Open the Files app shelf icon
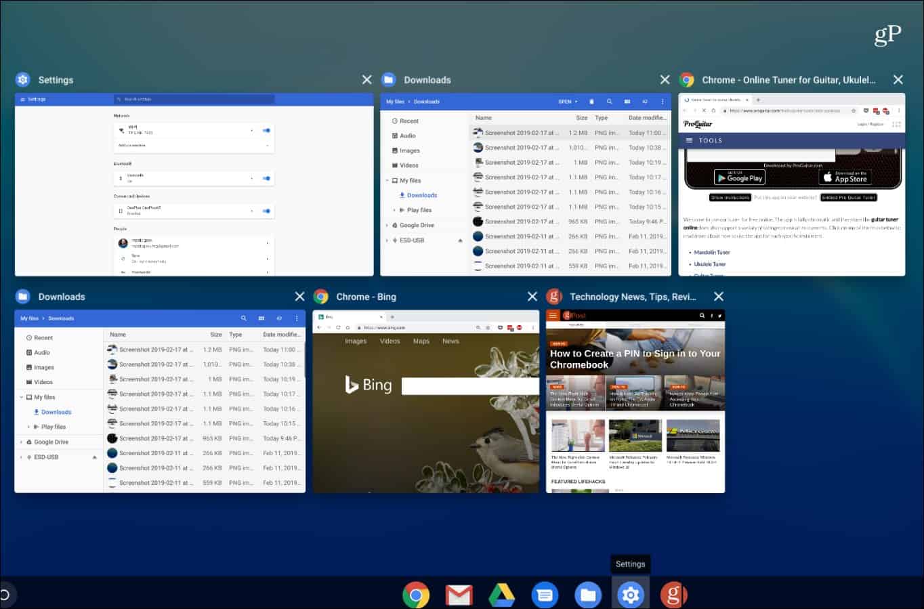The image size is (924, 609). coord(588,595)
